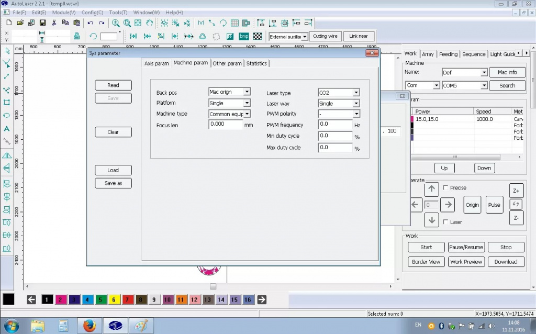Open the Tools menu

tap(118, 13)
